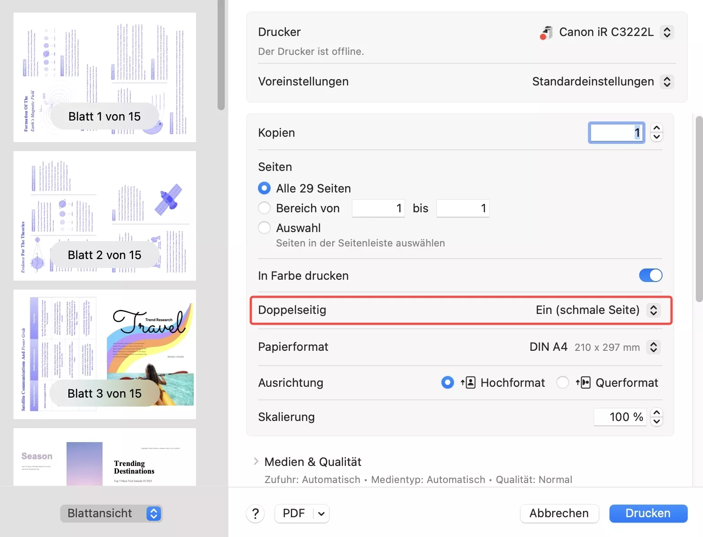Increase the Kopien count with stepper
Viewport: 703px width, 537px height.
(657, 128)
